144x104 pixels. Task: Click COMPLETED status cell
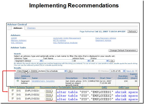(94, 81)
